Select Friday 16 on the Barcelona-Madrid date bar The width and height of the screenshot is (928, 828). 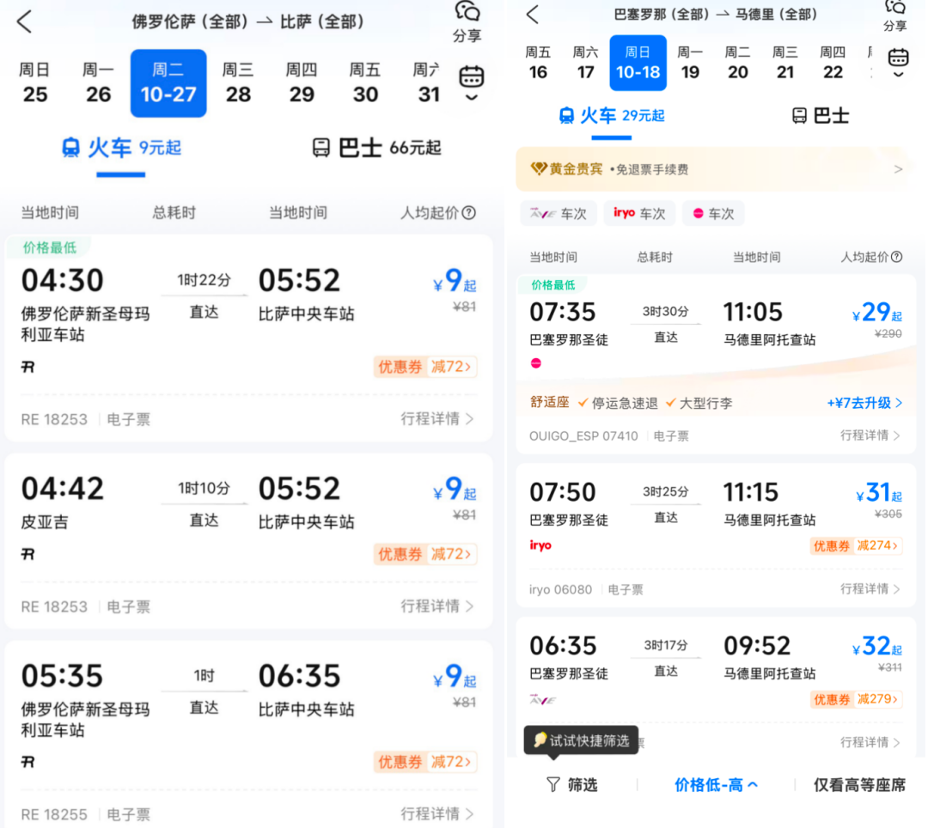538,63
